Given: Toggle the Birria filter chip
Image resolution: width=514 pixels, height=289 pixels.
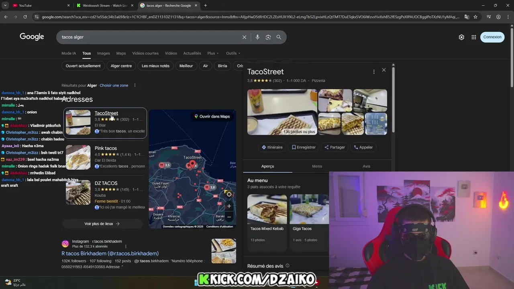Looking at the screenshot, I should (222, 66).
